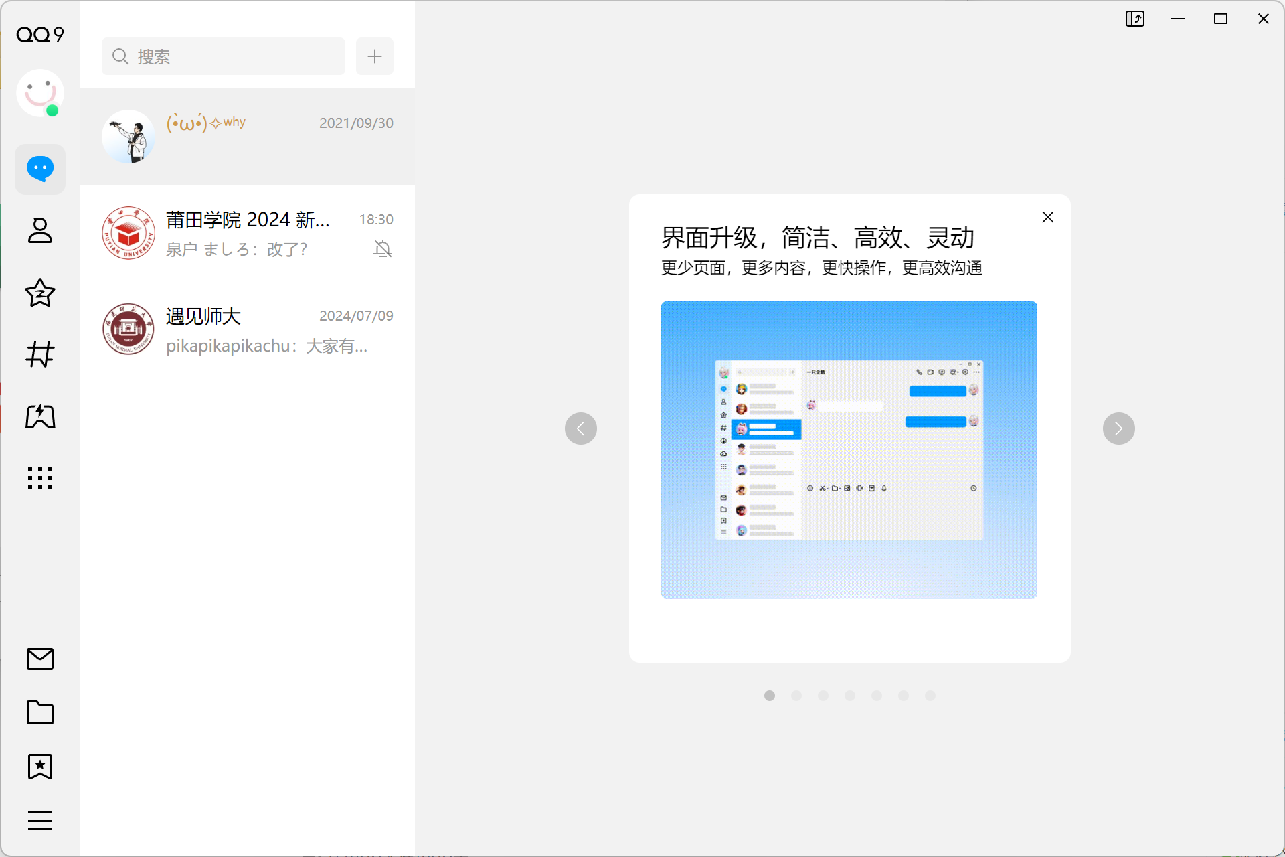Go to the previous intro slide
Screen dimensions: 1285x857
tap(581, 428)
